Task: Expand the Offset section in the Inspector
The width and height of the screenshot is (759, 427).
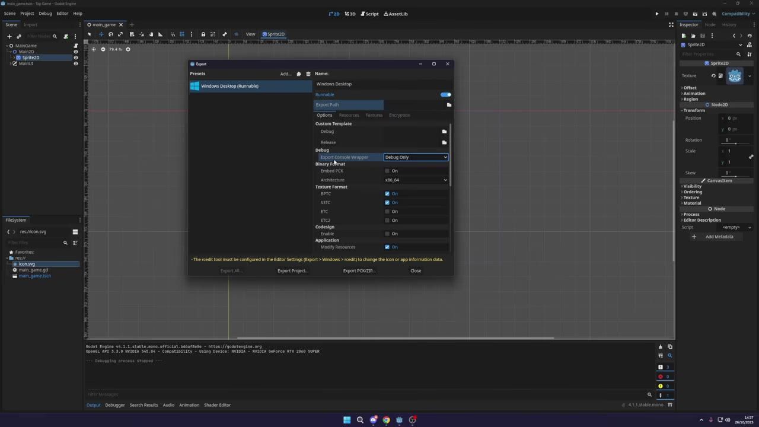Action: (x=690, y=88)
